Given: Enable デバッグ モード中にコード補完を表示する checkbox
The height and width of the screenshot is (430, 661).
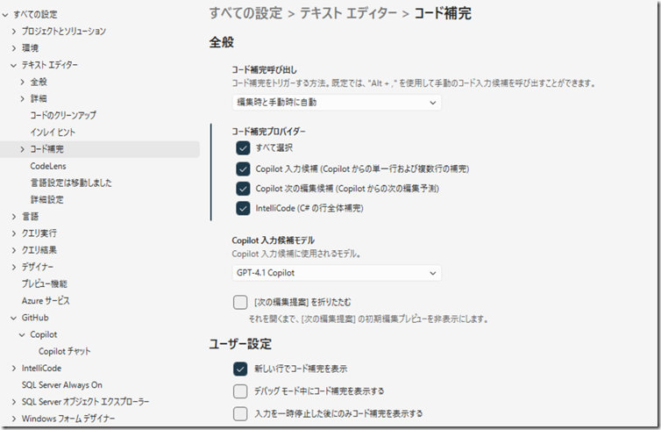Looking at the screenshot, I should tap(240, 391).
